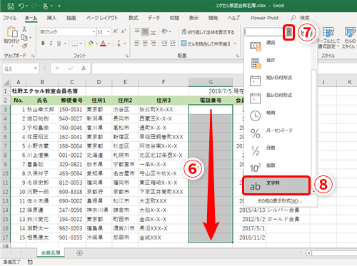Click the text orientation icon
Viewport: 357px width, 266px height.
(165, 31)
